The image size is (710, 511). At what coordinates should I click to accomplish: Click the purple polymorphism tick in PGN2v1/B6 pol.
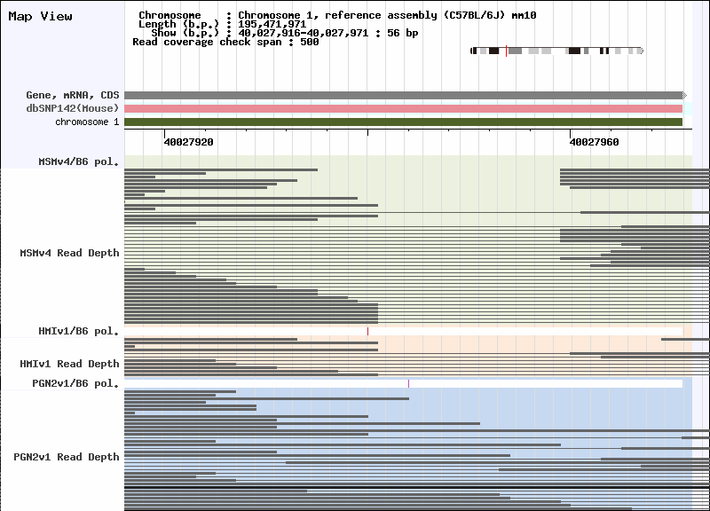pyautogui.click(x=408, y=383)
